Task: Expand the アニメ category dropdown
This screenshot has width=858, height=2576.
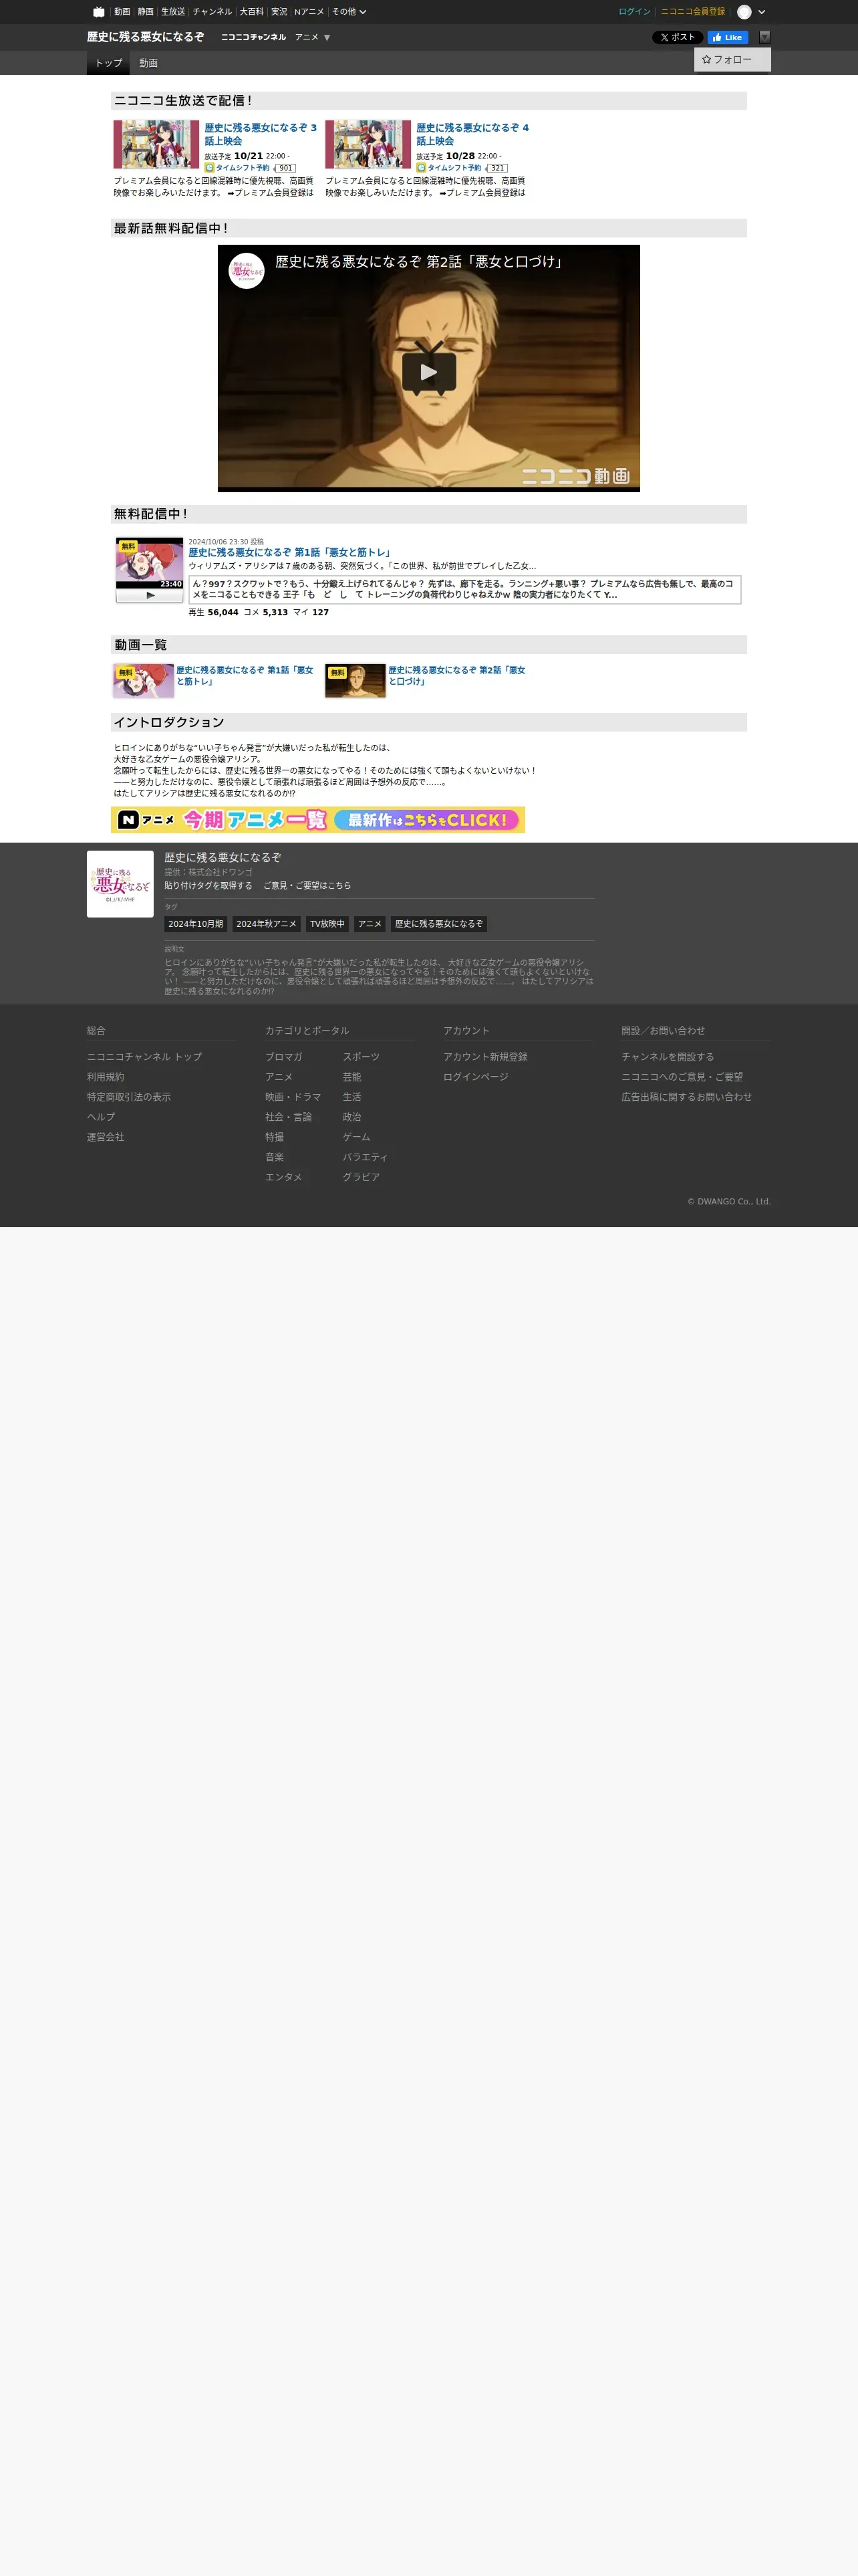Action: click(313, 37)
